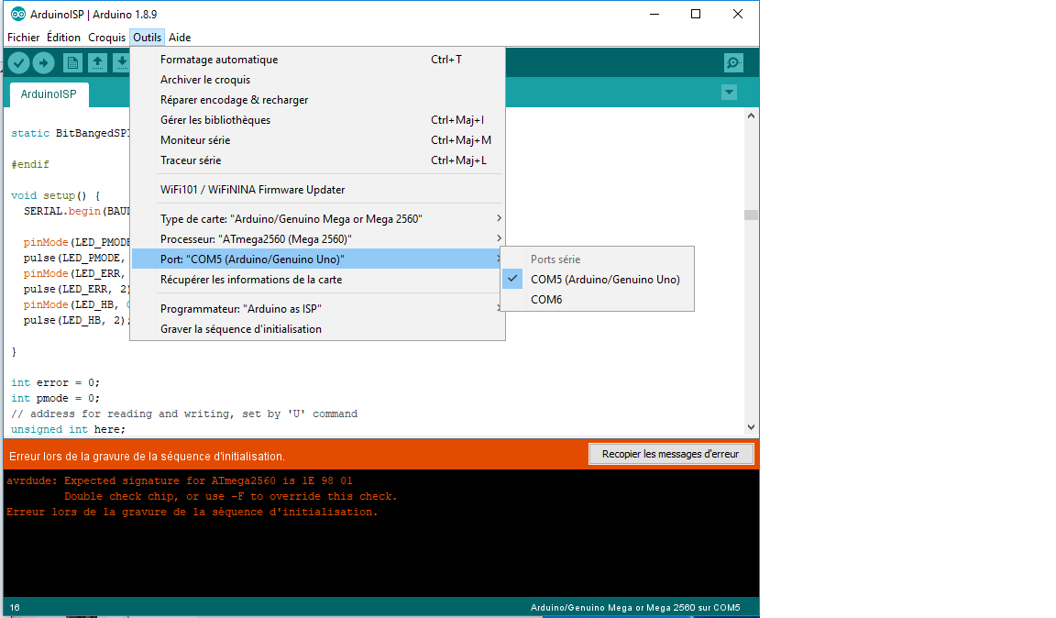
Task: Launch Traceur série from menu
Action: 317,160
